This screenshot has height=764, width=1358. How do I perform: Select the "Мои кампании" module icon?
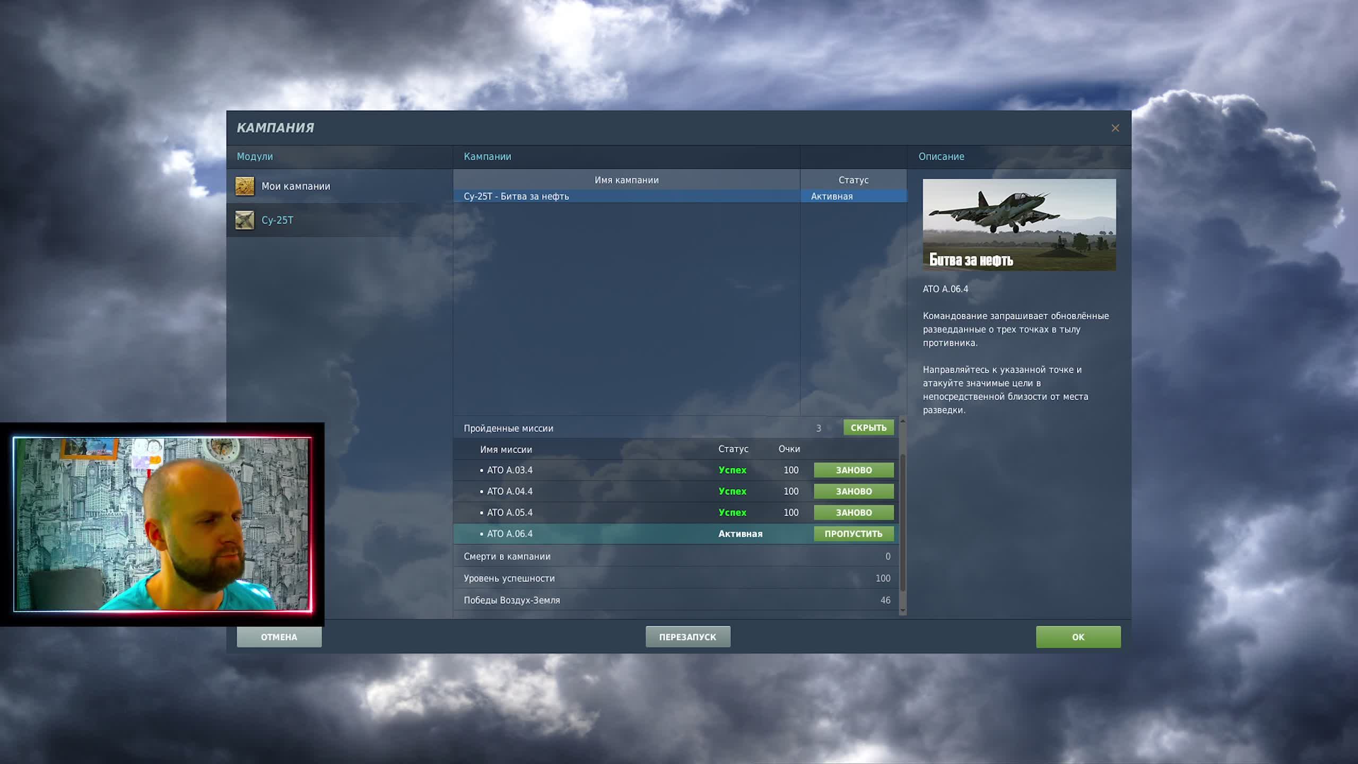[246, 187]
